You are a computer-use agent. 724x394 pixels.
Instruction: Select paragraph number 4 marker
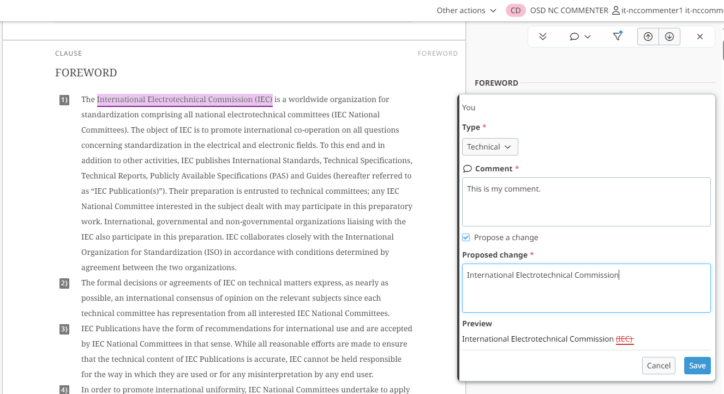(64, 390)
